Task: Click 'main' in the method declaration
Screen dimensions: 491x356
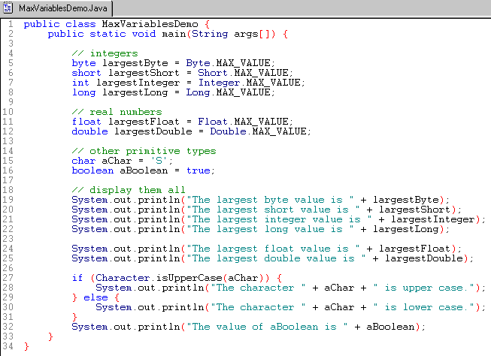Action: point(174,34)
